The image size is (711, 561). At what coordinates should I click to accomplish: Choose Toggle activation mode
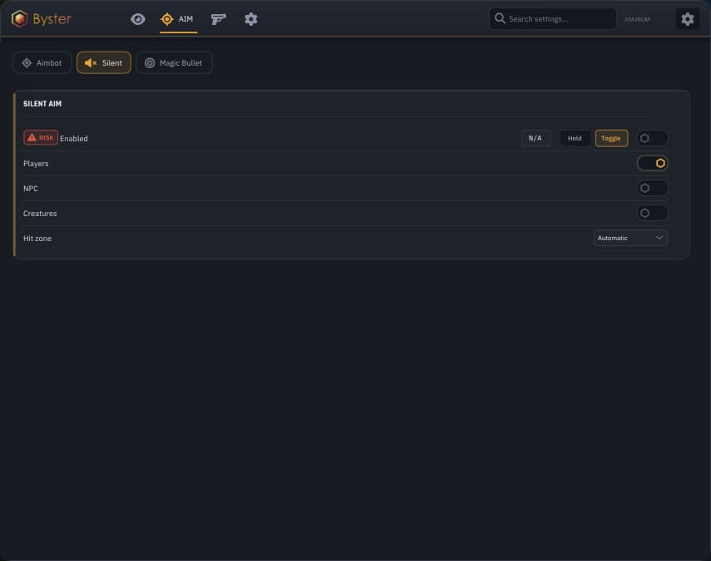(611, 138)
